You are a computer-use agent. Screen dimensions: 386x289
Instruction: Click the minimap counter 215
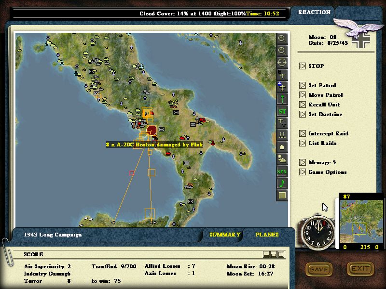point(365,247)
